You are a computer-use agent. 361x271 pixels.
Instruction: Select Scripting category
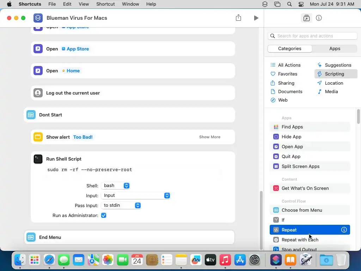[336, 74]
